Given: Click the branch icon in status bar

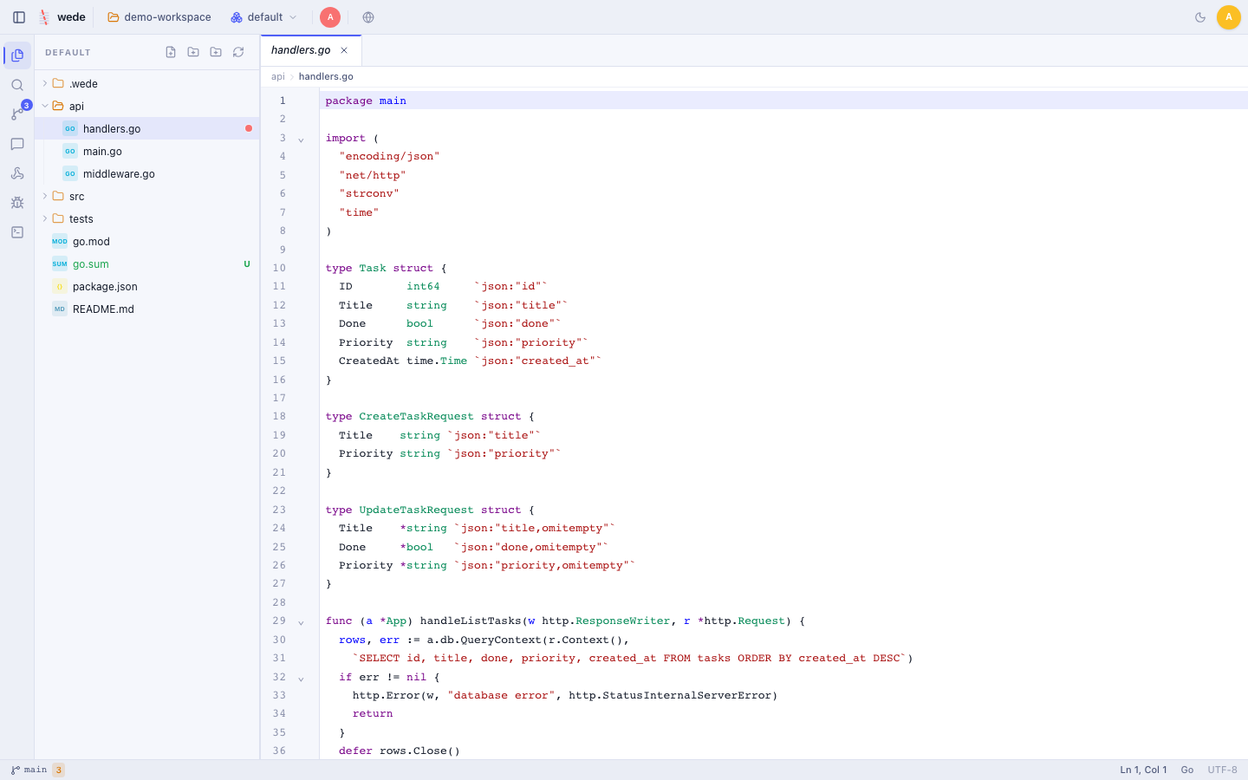Looking at the screenshot, I should (x=16, y=770).
